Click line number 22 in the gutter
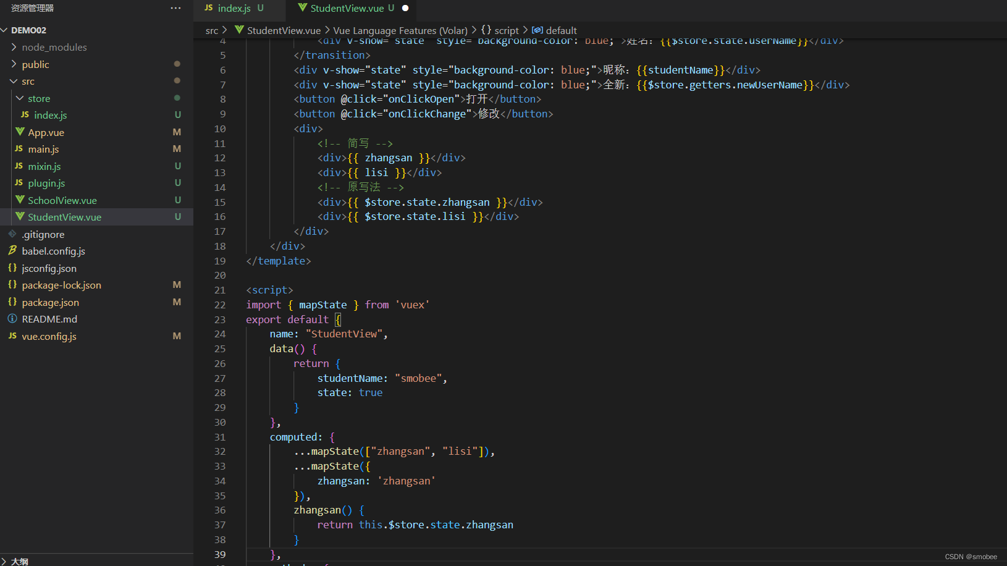This screenshot has width=1007, height=566. tap(220, 305)
